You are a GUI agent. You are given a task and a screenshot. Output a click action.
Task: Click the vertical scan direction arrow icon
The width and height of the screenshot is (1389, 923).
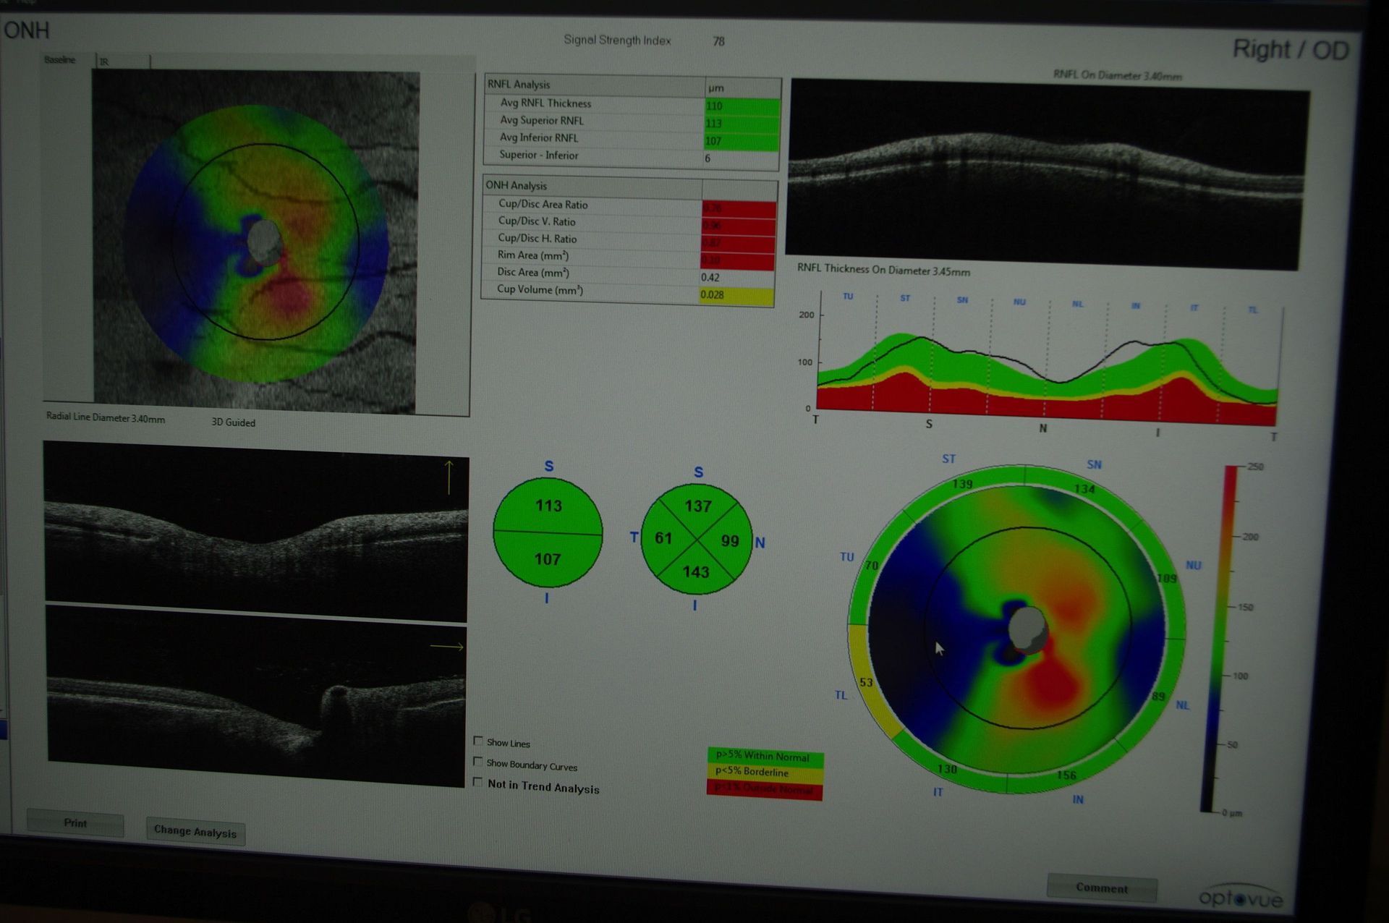(449, 477)
